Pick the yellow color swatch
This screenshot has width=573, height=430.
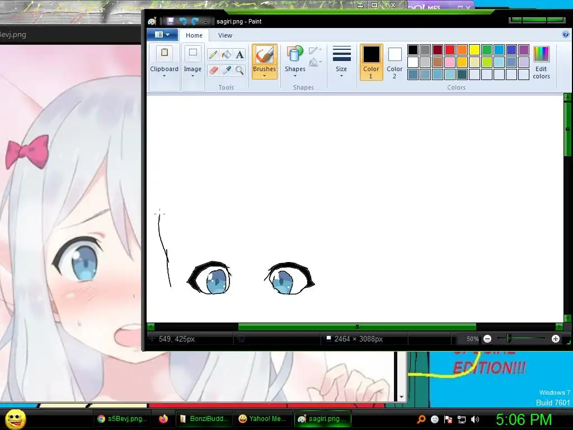(x=475, y=49)
